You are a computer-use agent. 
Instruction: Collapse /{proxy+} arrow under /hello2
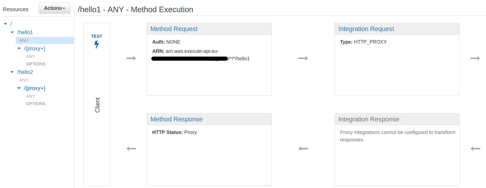[x=19, y=88]
